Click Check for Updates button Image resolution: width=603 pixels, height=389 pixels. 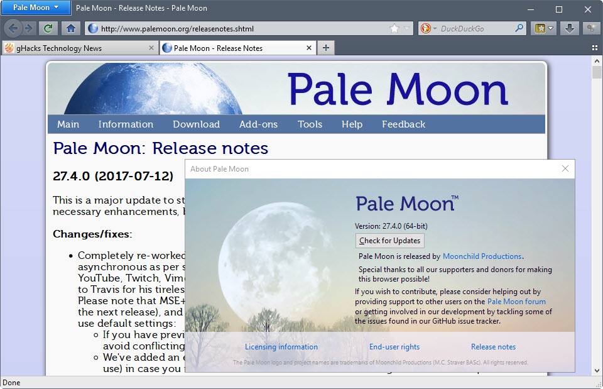click(x=389, y=241)
